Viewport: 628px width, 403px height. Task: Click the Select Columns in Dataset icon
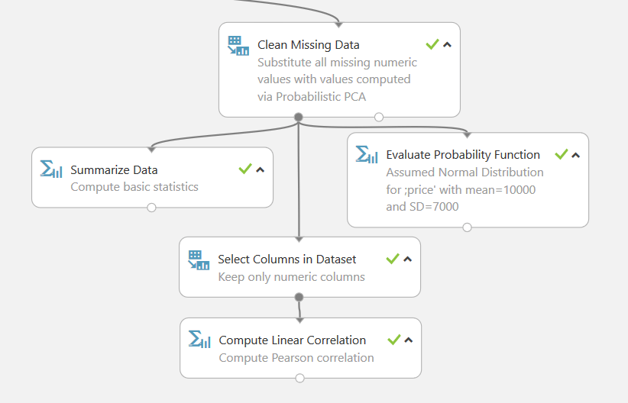click(199, 260)
